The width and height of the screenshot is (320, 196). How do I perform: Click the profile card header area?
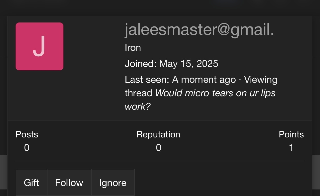coord(160,67)
